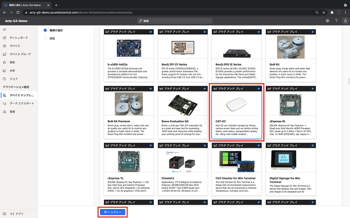Screen dimensions: 350x218
Task: Select the 確認 wizard step
Action: 50,39
